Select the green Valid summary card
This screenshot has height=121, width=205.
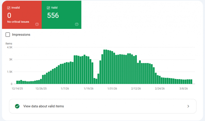(x=61, y=15)
